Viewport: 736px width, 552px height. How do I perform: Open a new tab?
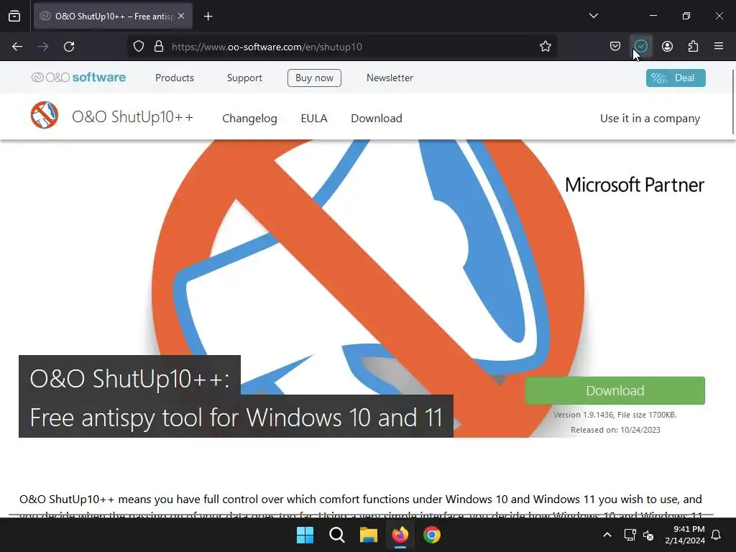tap(208, 17)
